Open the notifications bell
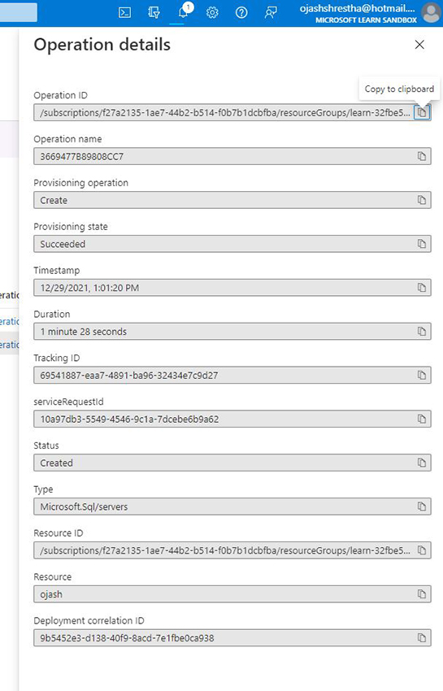Viewport: 443px width, 691px height. tap(183, 13)
